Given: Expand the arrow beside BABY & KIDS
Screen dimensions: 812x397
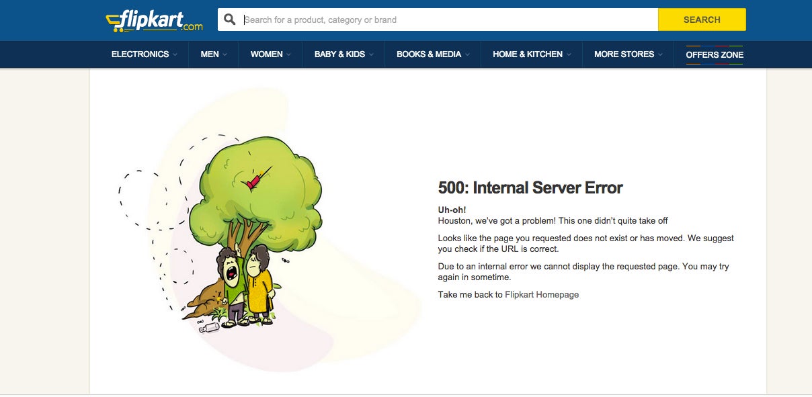Looking at the screenshot, I should pos(371,55).
